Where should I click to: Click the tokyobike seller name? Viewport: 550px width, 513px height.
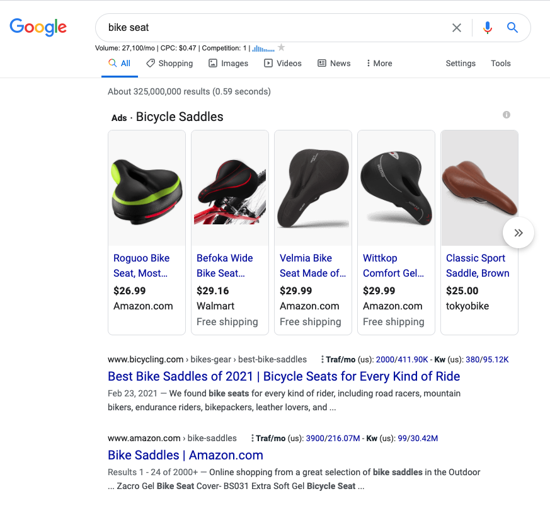coord(467,306)
